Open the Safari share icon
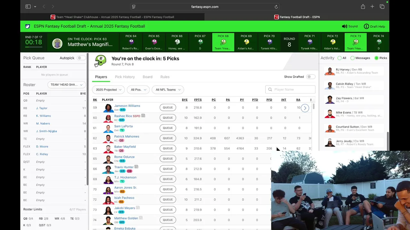 (x=363, y=6)
